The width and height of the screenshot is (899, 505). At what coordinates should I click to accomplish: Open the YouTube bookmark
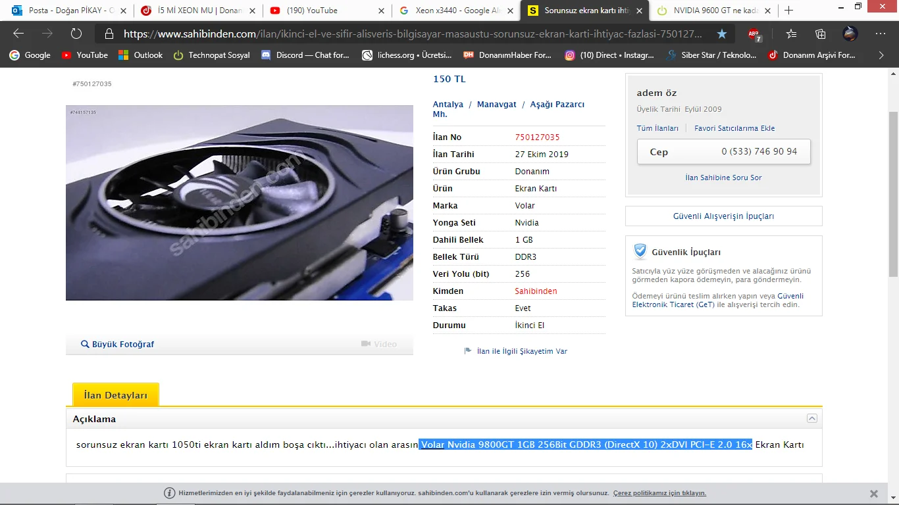coord(84,55)
